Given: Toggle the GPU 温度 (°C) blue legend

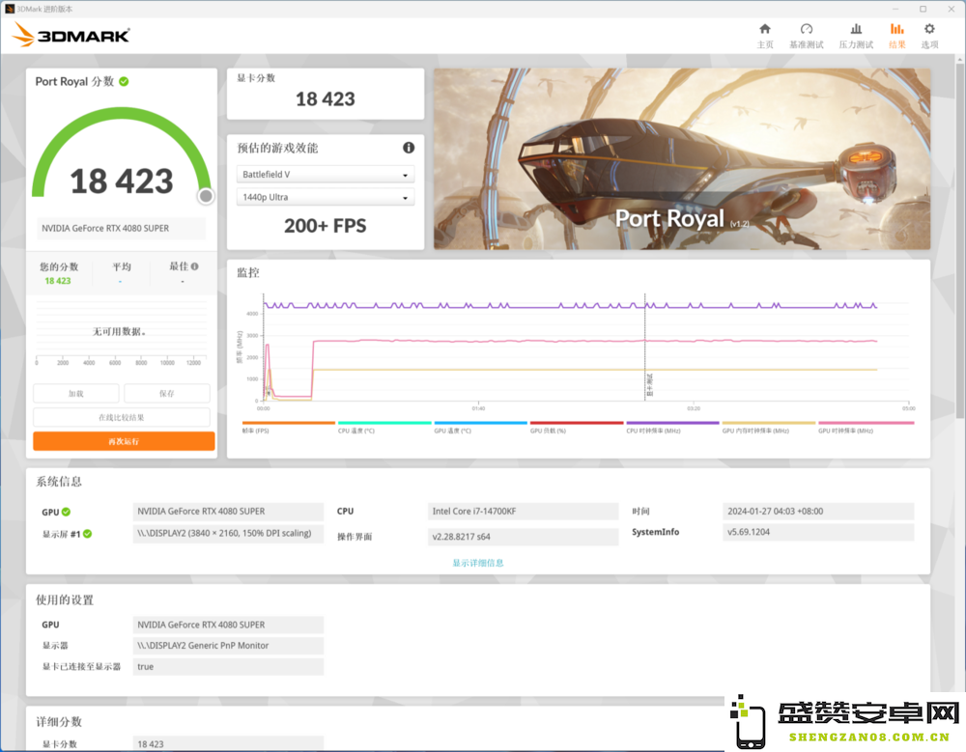Looking at the screenshot, I should pos(480,427).
